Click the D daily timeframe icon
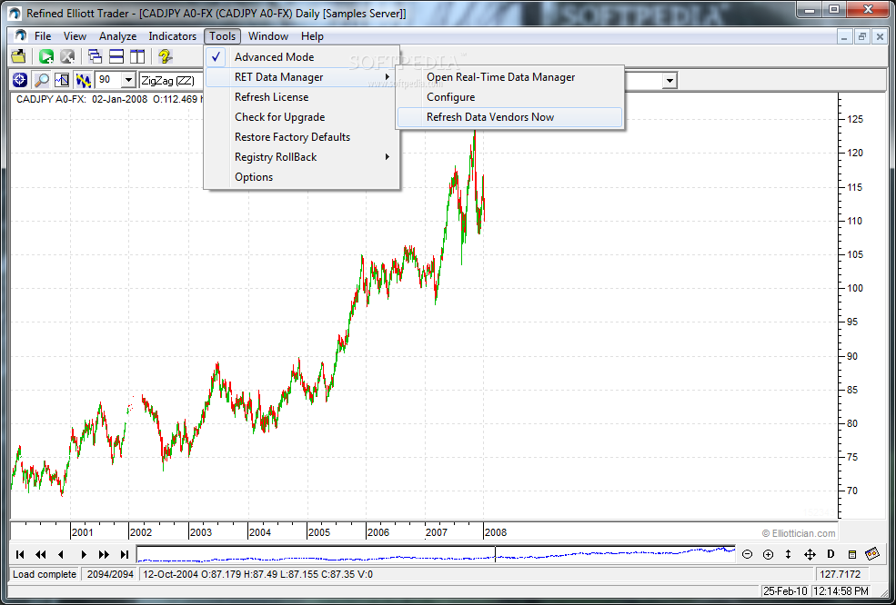The height and width of the screenshot is (605, 896). (831, 554)
